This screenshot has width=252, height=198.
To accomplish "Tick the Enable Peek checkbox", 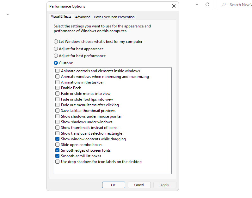I will click(57, 88).
